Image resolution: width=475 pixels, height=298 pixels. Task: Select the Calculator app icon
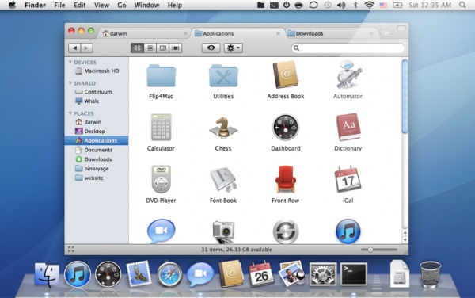pyautogui.click(x=161, y=128)
